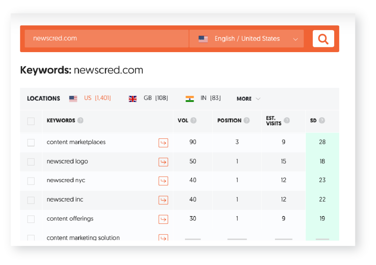Click help icon beside VOL header
The width and height of the screenshot is (376, 265).
[x=194, y=120]
